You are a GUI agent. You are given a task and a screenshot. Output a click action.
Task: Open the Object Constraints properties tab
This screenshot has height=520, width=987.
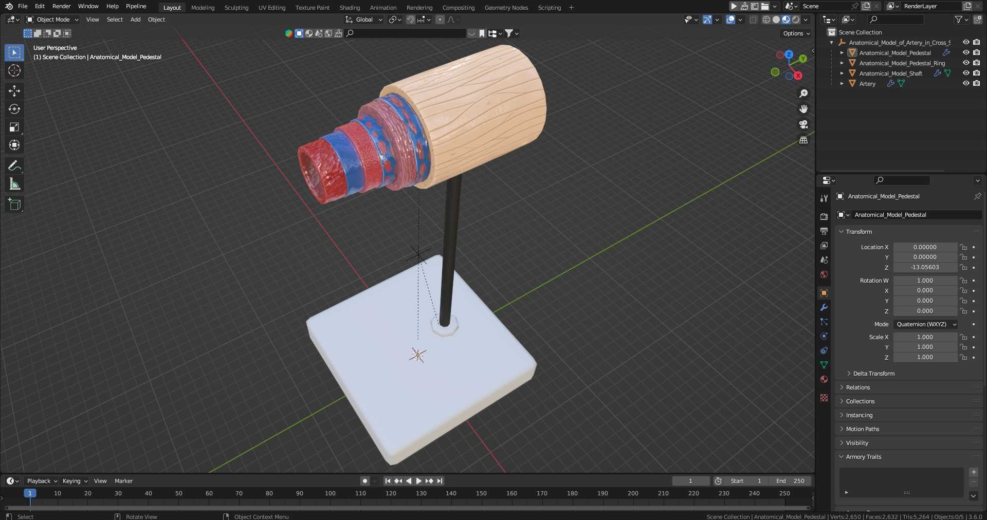click(x=824, y=350)
